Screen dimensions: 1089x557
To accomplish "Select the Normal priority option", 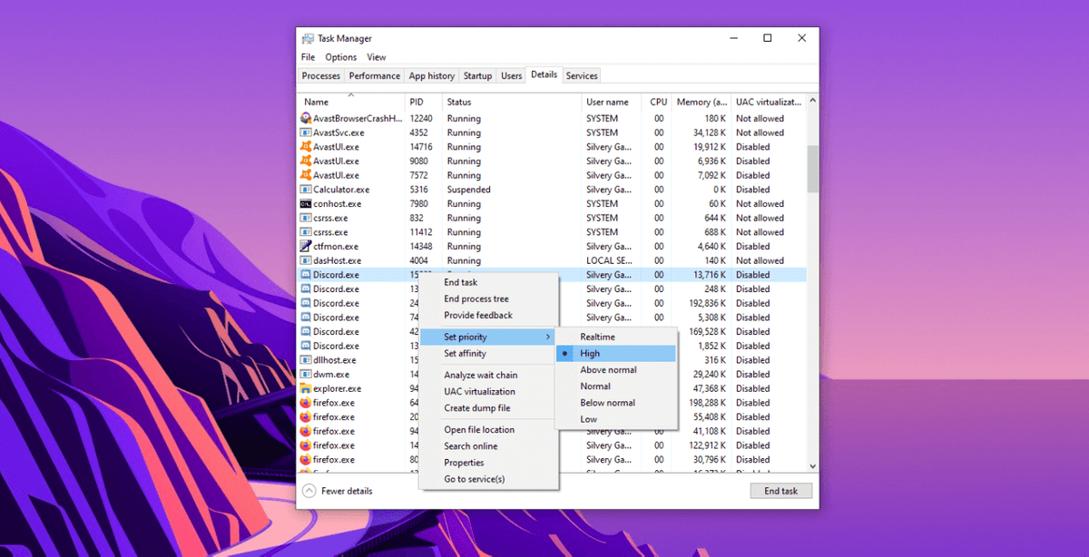I will click(594, 386).
